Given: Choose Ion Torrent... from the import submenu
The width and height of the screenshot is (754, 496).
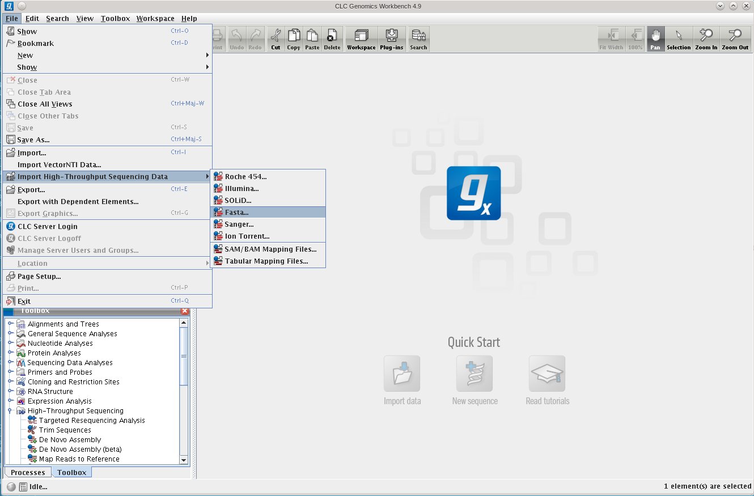Looking at the screenshot, I should [268, 236].
